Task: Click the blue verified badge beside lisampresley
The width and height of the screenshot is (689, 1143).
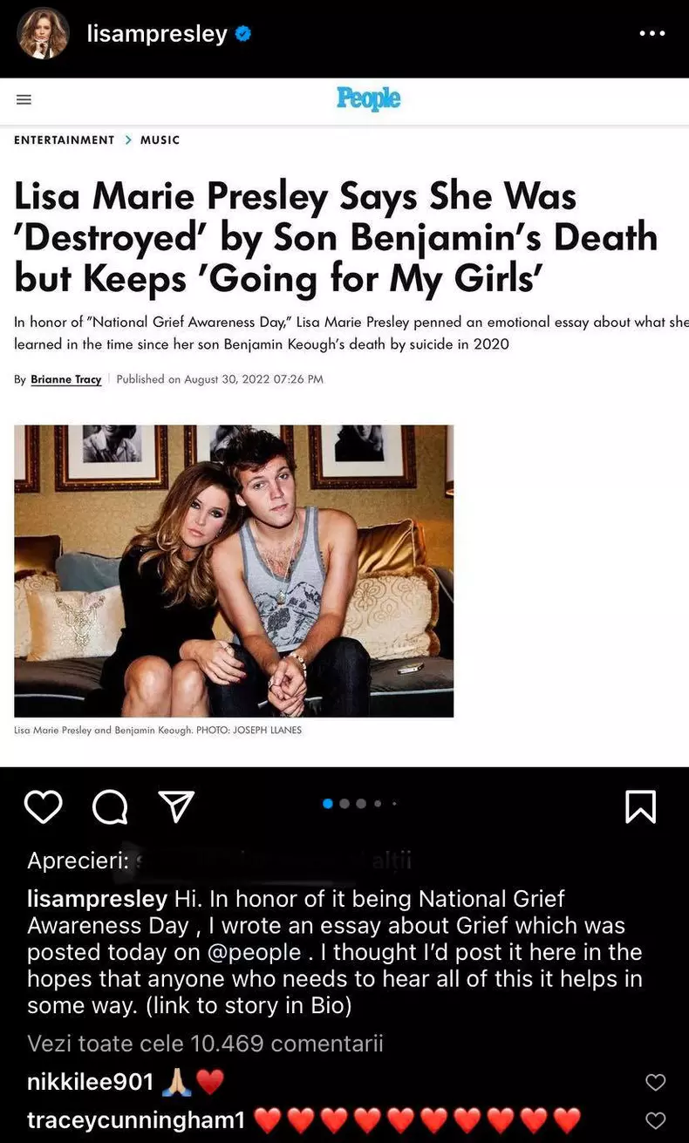Action: (243, 34)
